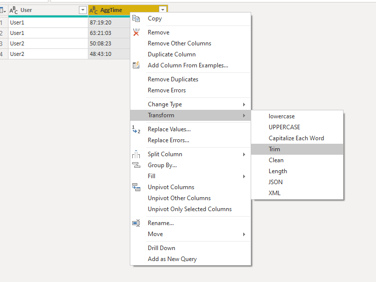Select Duplicate Column
The height and width of the screenshot is (282, 376).
(x=190, y=54)
